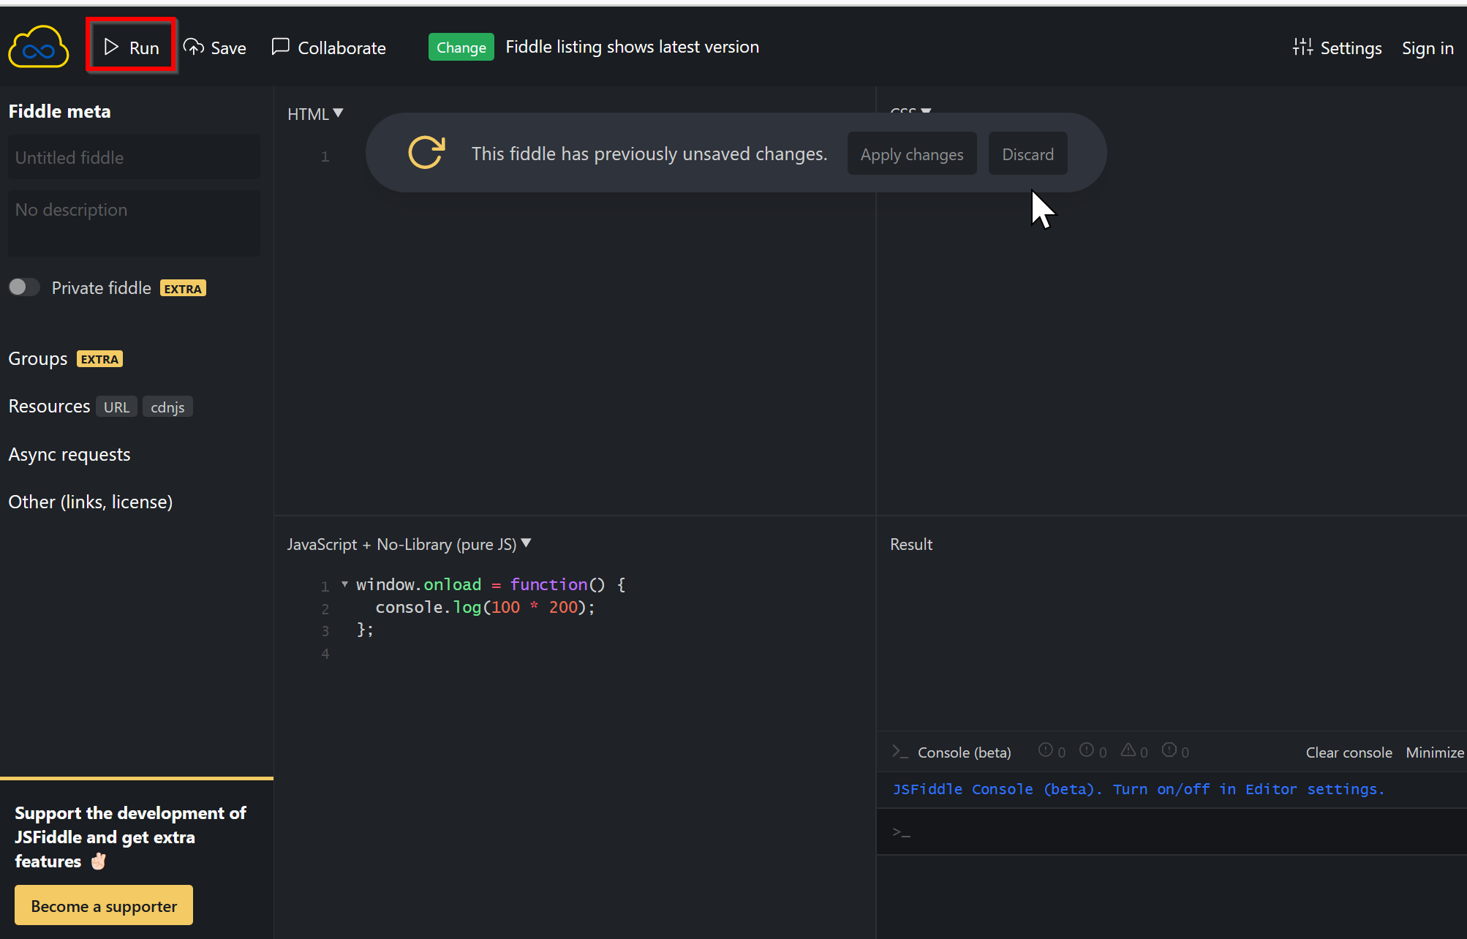Click the warning triangle counter icon
1467x939 pixels.
point(1128,750)
